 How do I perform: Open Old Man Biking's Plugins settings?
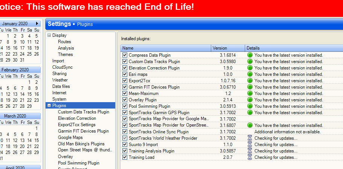81,144
